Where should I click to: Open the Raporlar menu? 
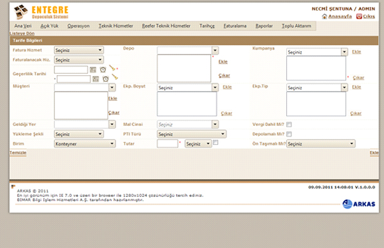pyautogui.click(x=264, y=26)
